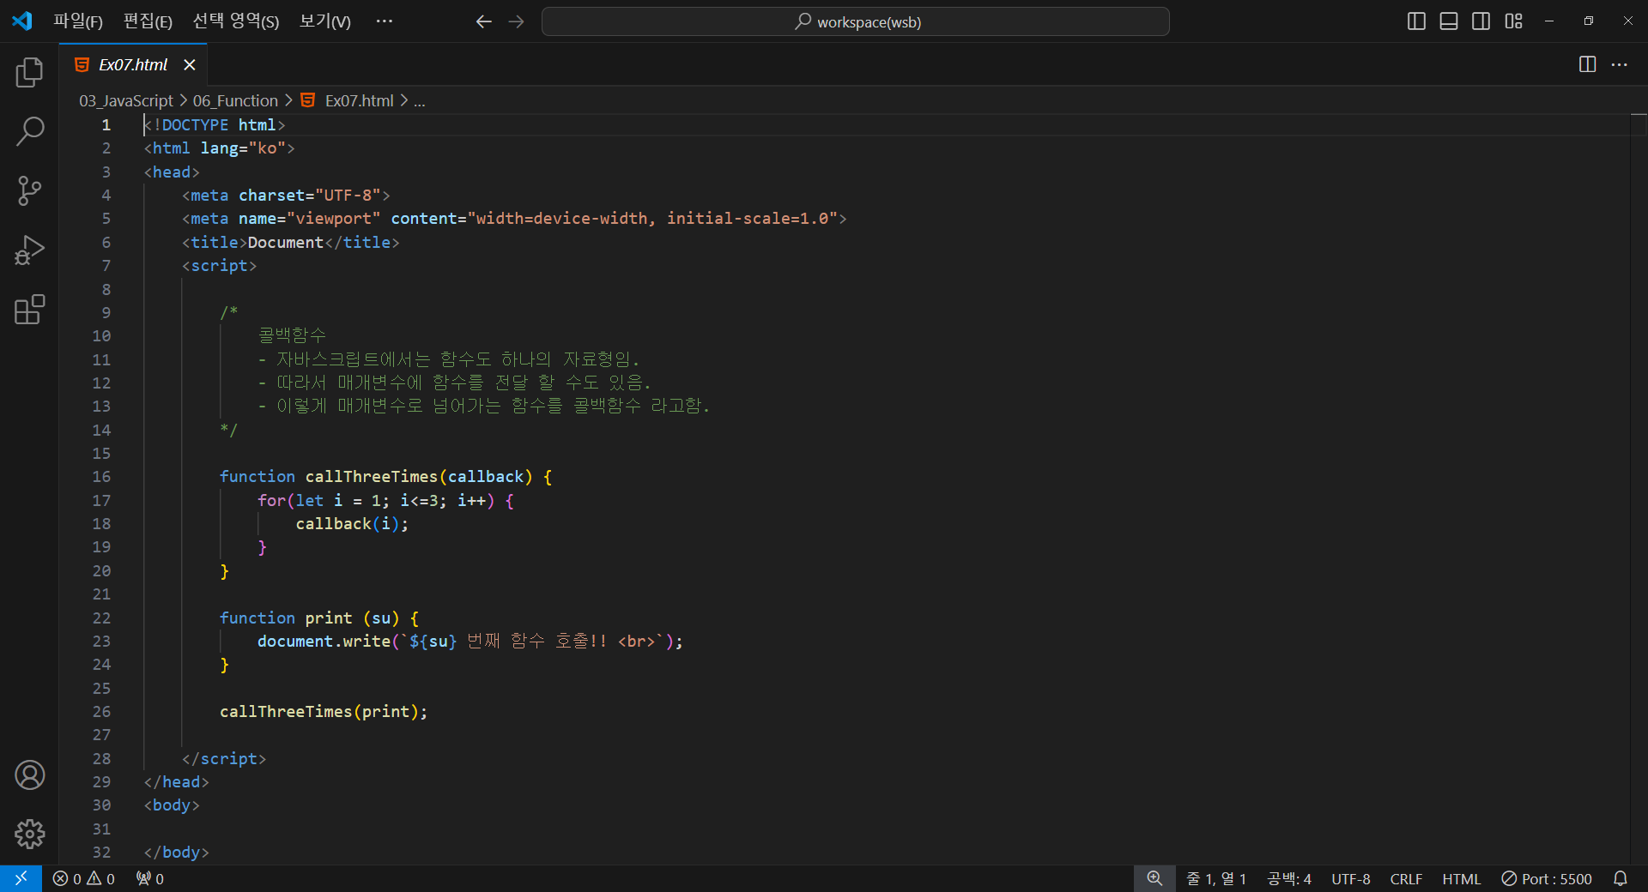Viewport: 1648px width, 892px height.
Task: Click the closing </script> tag on line 28
Action: coord(224,759)
